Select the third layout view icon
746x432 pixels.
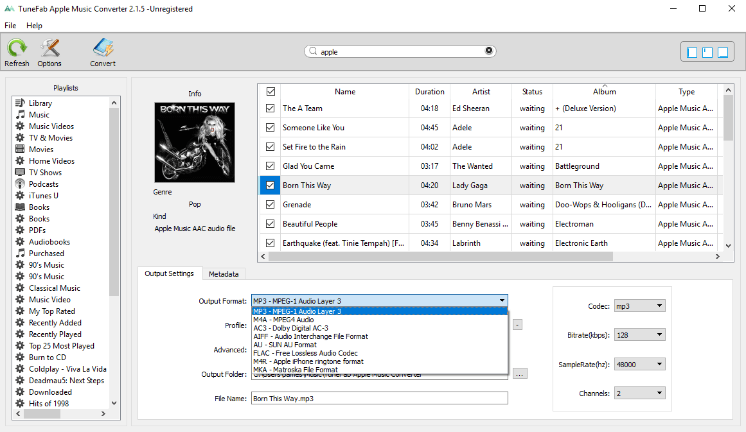(x=723, y=52)
